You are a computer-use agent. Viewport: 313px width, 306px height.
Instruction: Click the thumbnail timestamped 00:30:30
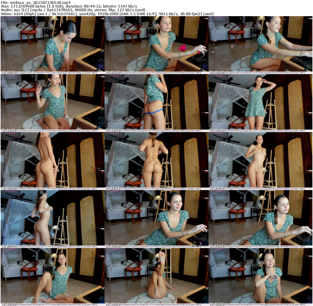[x=156, y=219]
